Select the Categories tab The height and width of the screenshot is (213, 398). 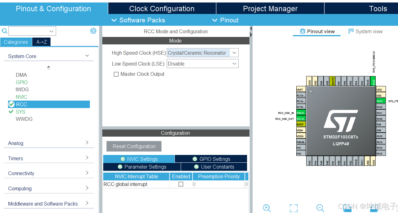[16, 42]
